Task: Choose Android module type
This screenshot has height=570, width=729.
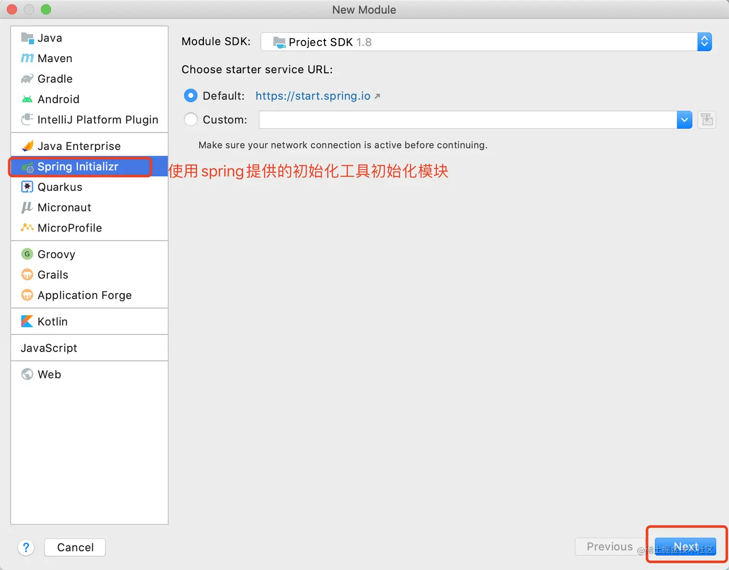Action: 89,99
